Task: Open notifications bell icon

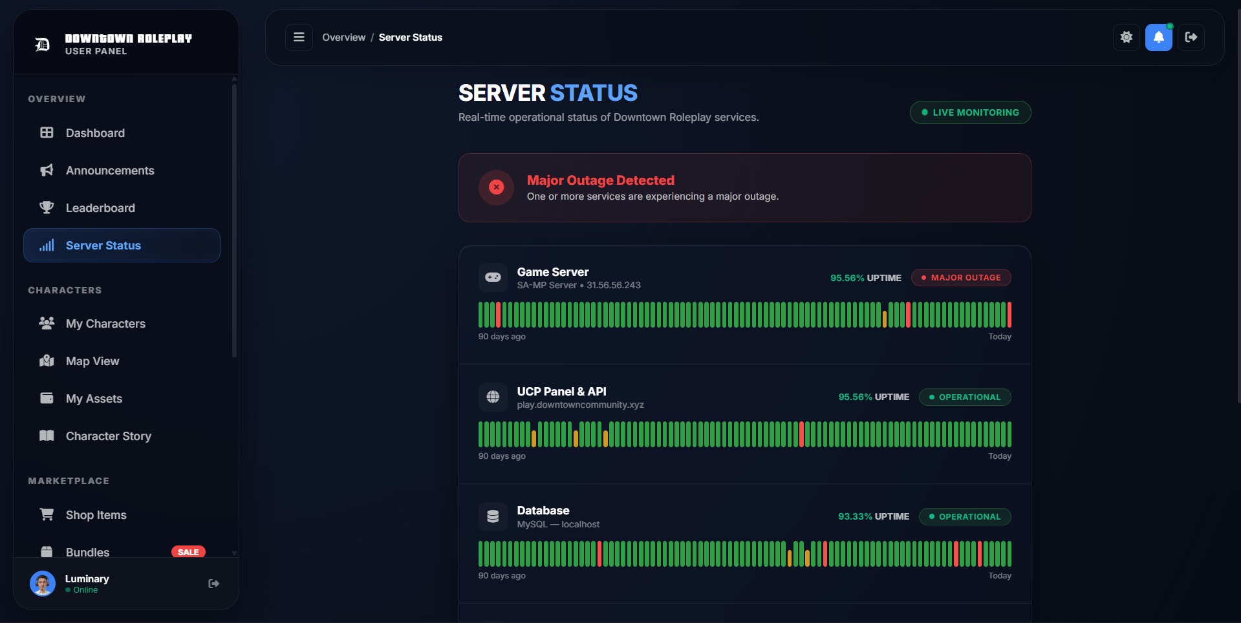Action: point(1159,37)
